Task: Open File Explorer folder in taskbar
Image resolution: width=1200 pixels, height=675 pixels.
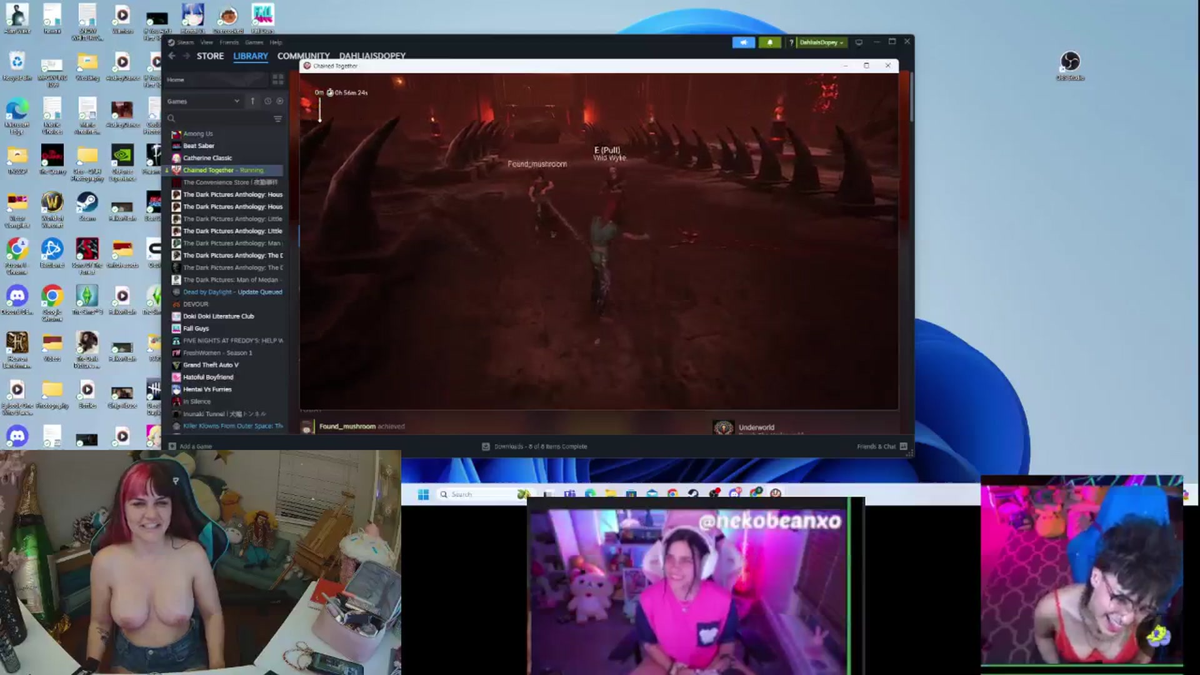Action: tap(611, 494)
